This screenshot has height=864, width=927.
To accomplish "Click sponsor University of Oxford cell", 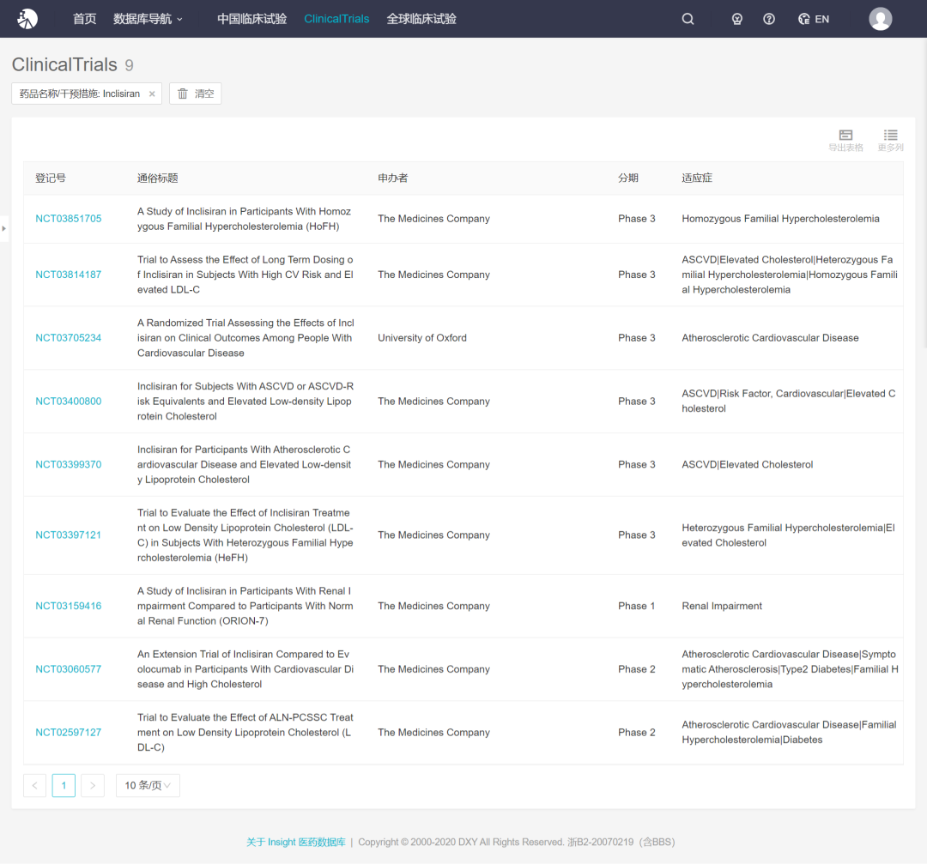I will [x=422, y=338].
